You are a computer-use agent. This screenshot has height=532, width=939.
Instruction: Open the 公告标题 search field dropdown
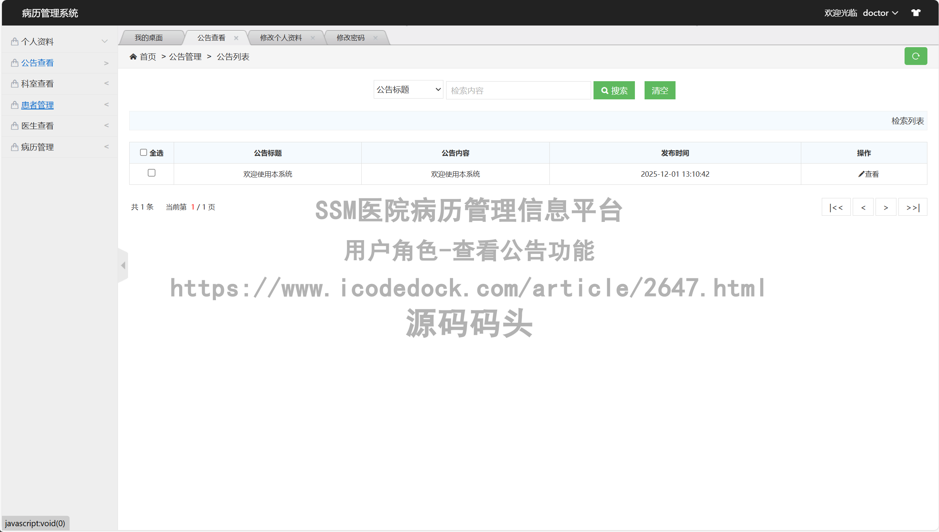408,89
